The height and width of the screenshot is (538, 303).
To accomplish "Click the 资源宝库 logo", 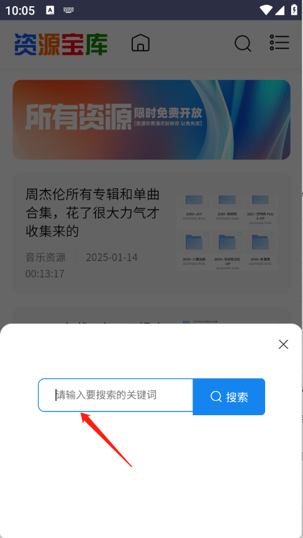I will point(61,44).
